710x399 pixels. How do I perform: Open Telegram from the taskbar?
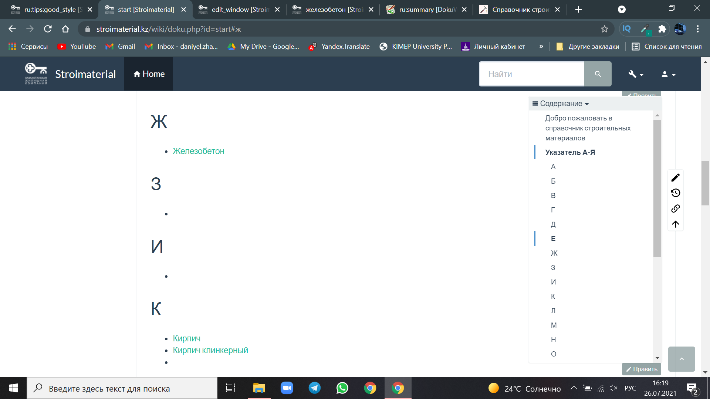click(315, 388)
